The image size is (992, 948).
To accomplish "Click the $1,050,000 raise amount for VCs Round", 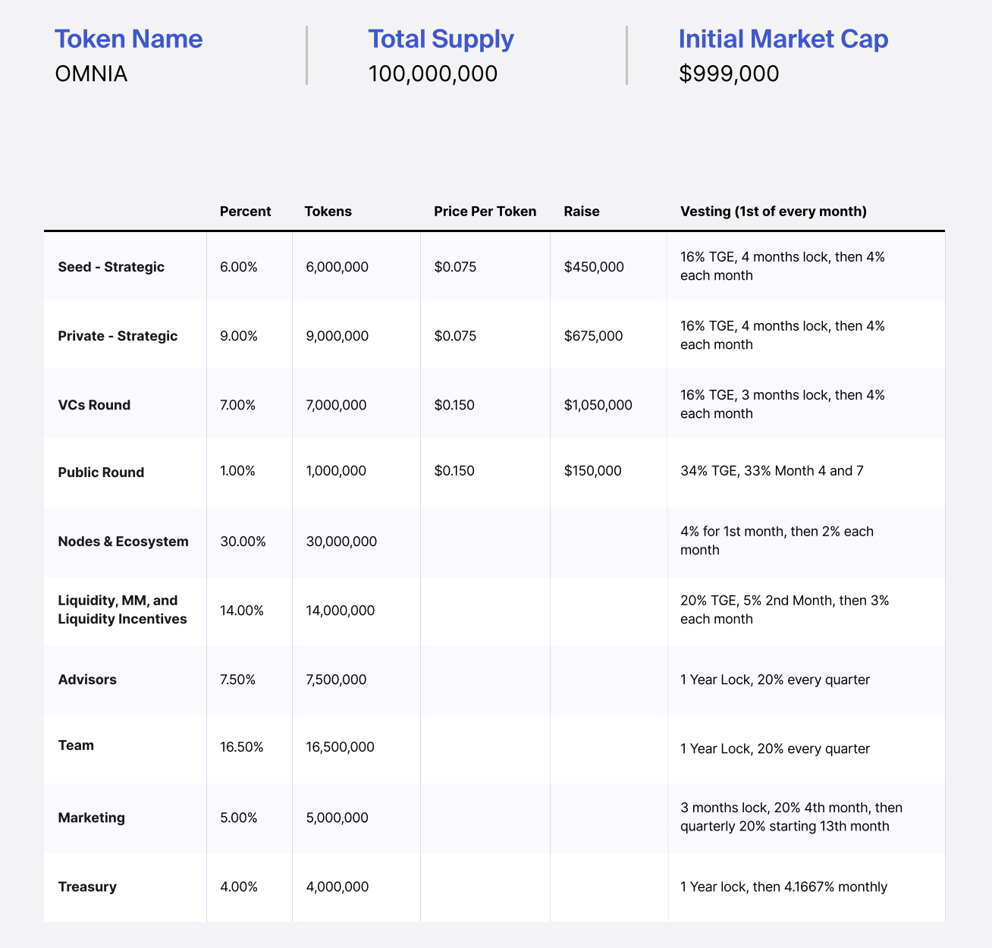I will [x=598, y=404].
